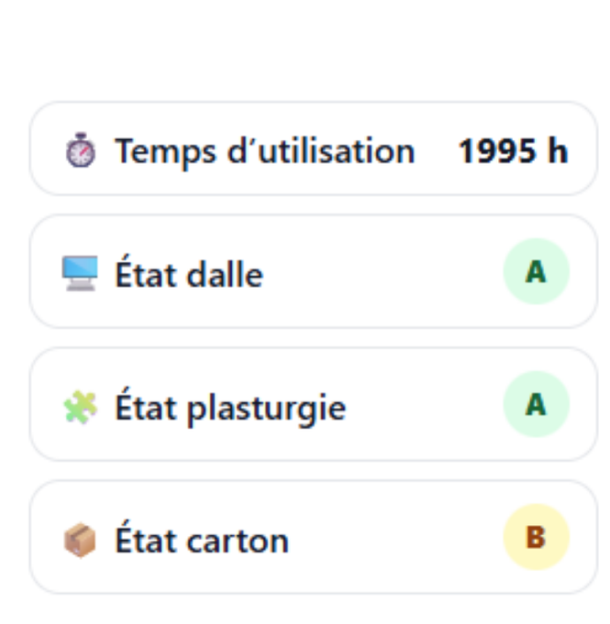This screenshot has height=624, width=610.
Task: Click the "h" hours unit after 1995
Action: click(x=557, y=150)
